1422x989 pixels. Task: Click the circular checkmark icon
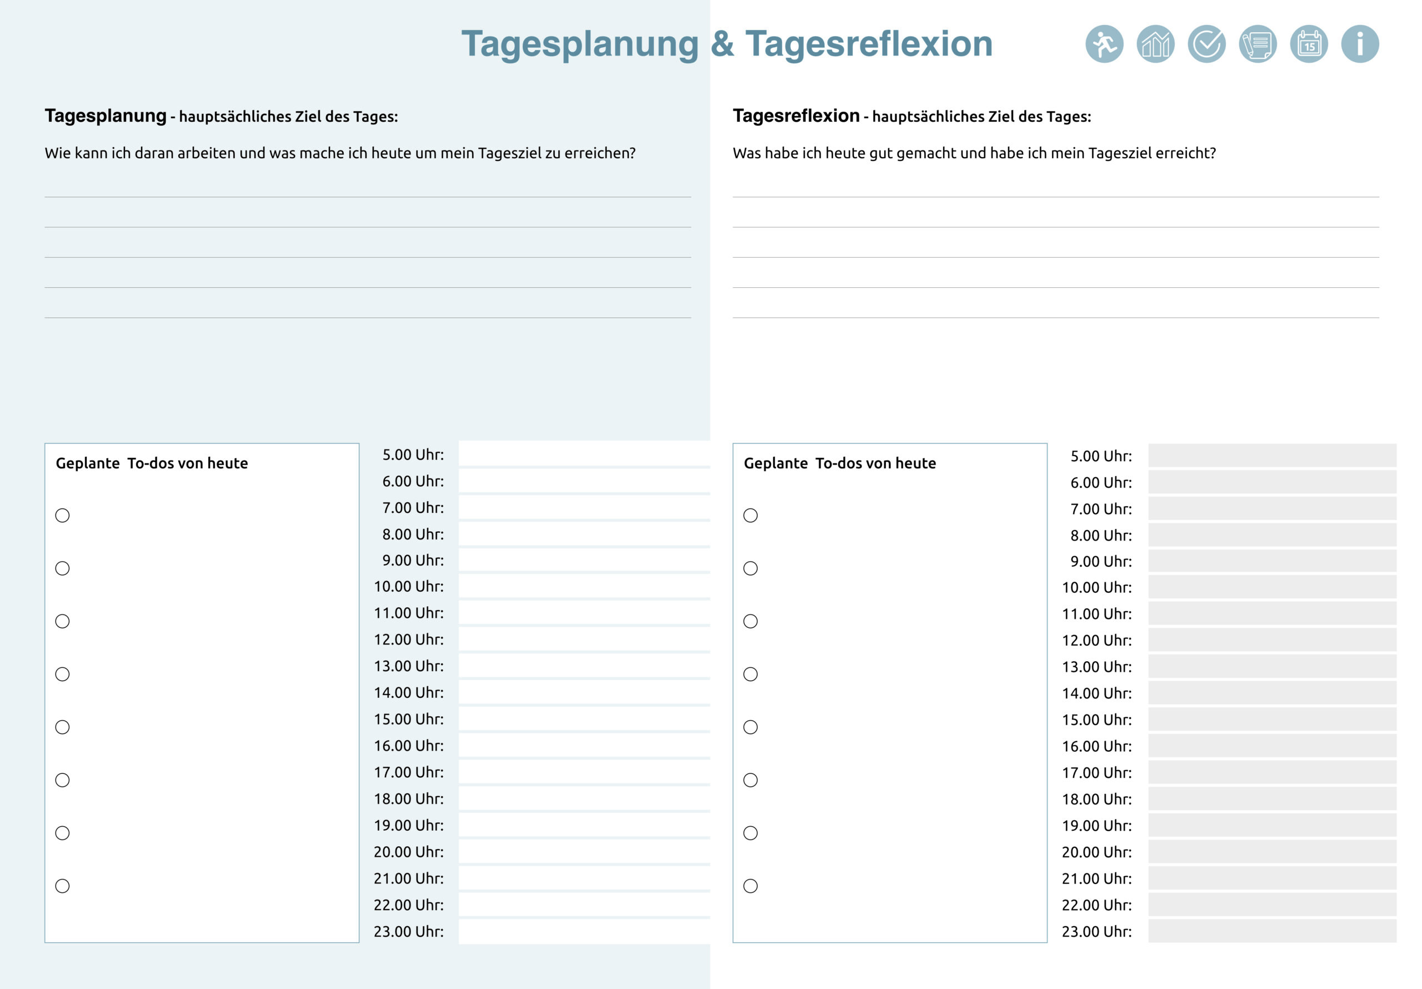(x=1206, y=44)
